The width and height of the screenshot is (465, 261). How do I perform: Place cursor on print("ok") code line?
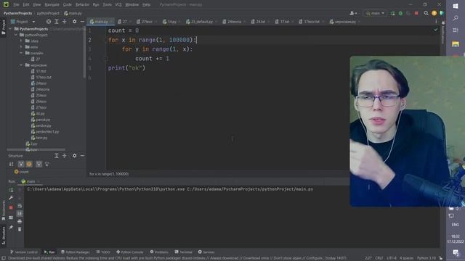[x=126, y=68]
